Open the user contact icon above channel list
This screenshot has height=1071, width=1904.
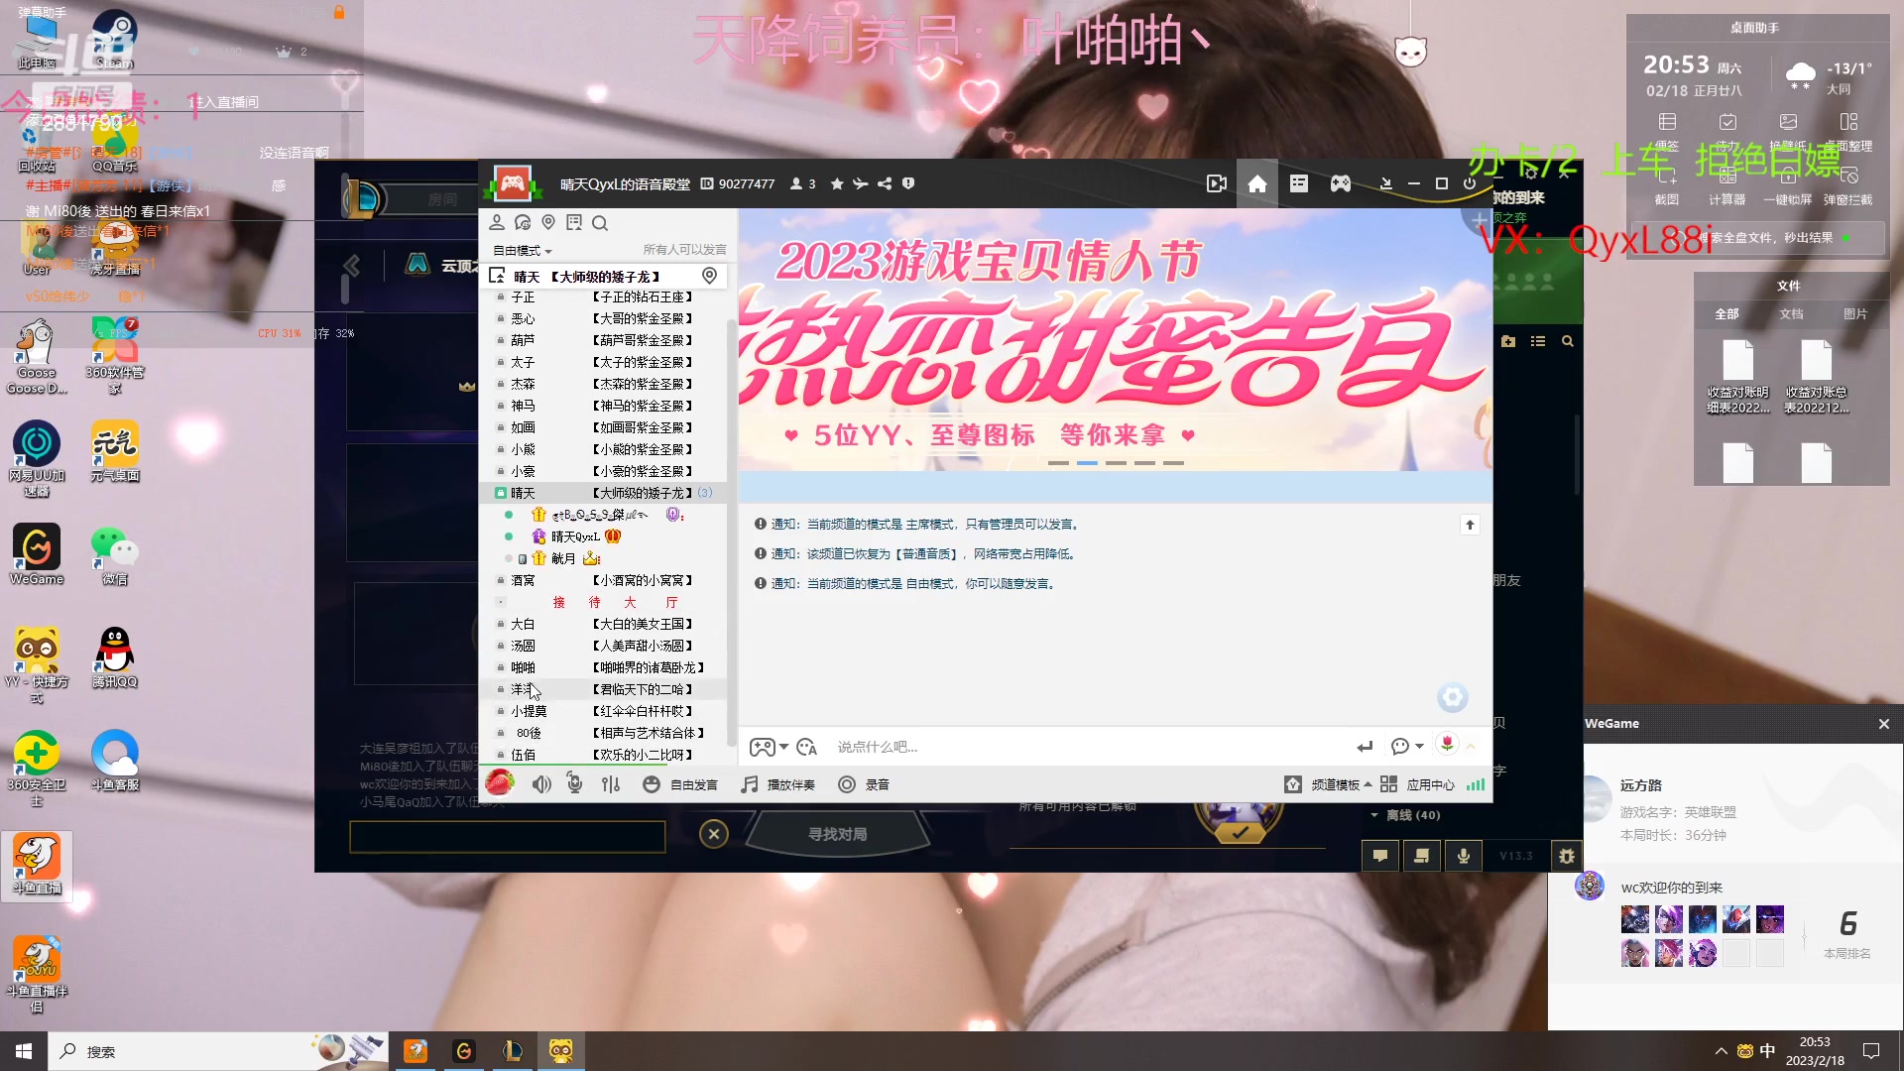497,223
